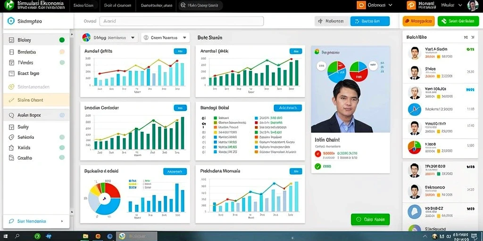Image resolution: width=483 pixels, height=241 pixels.
Task: Click the chat bubble icon beside Anlen Bopoc
Action: 12,115
